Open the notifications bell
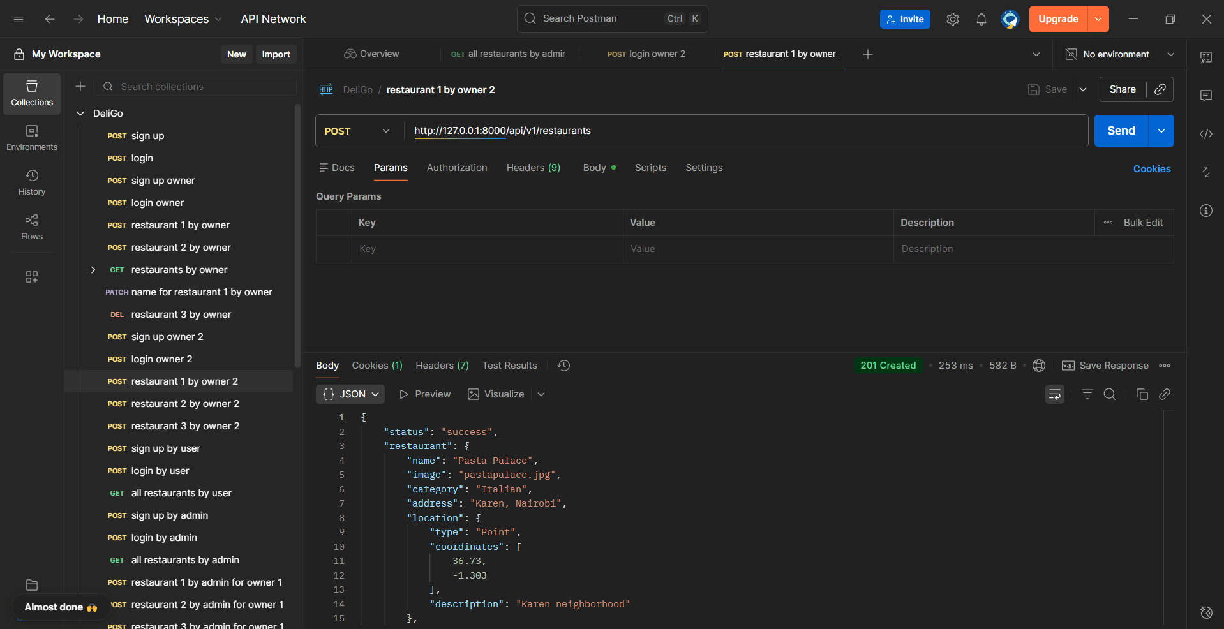 (981, 19)
